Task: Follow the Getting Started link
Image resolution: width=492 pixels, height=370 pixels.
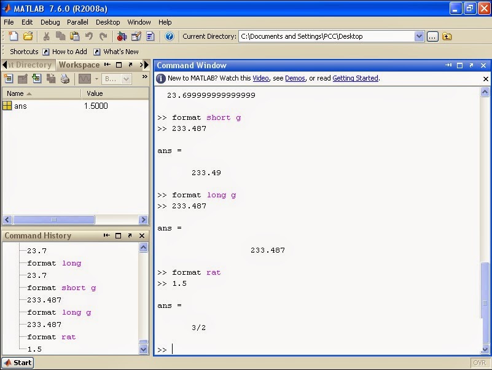Action: pyautogui.click(x=355, y=78)
